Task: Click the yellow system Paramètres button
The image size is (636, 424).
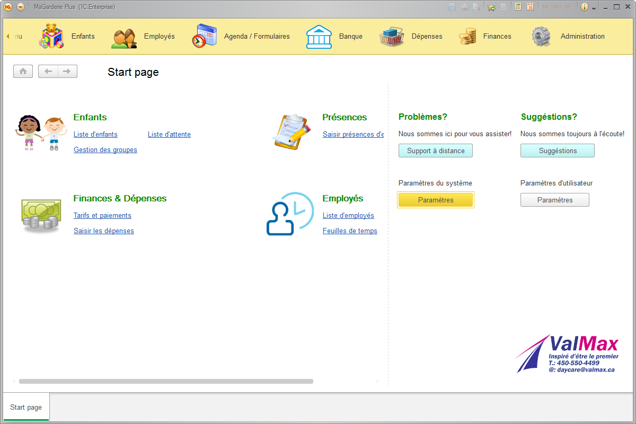Action: coord(435,200)
